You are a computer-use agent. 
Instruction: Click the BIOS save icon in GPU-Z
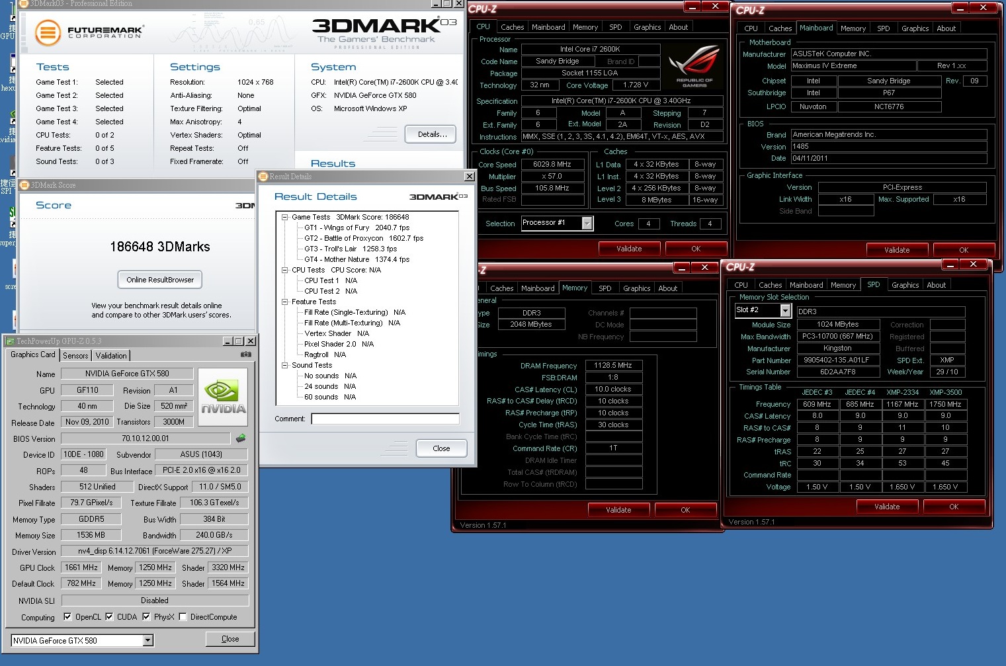pos(241,438)
